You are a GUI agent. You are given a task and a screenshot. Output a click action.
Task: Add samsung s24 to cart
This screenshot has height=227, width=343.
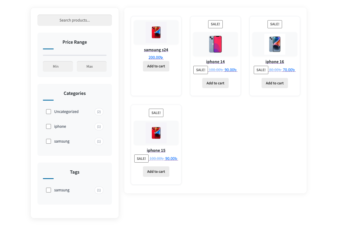coord(156,66)
